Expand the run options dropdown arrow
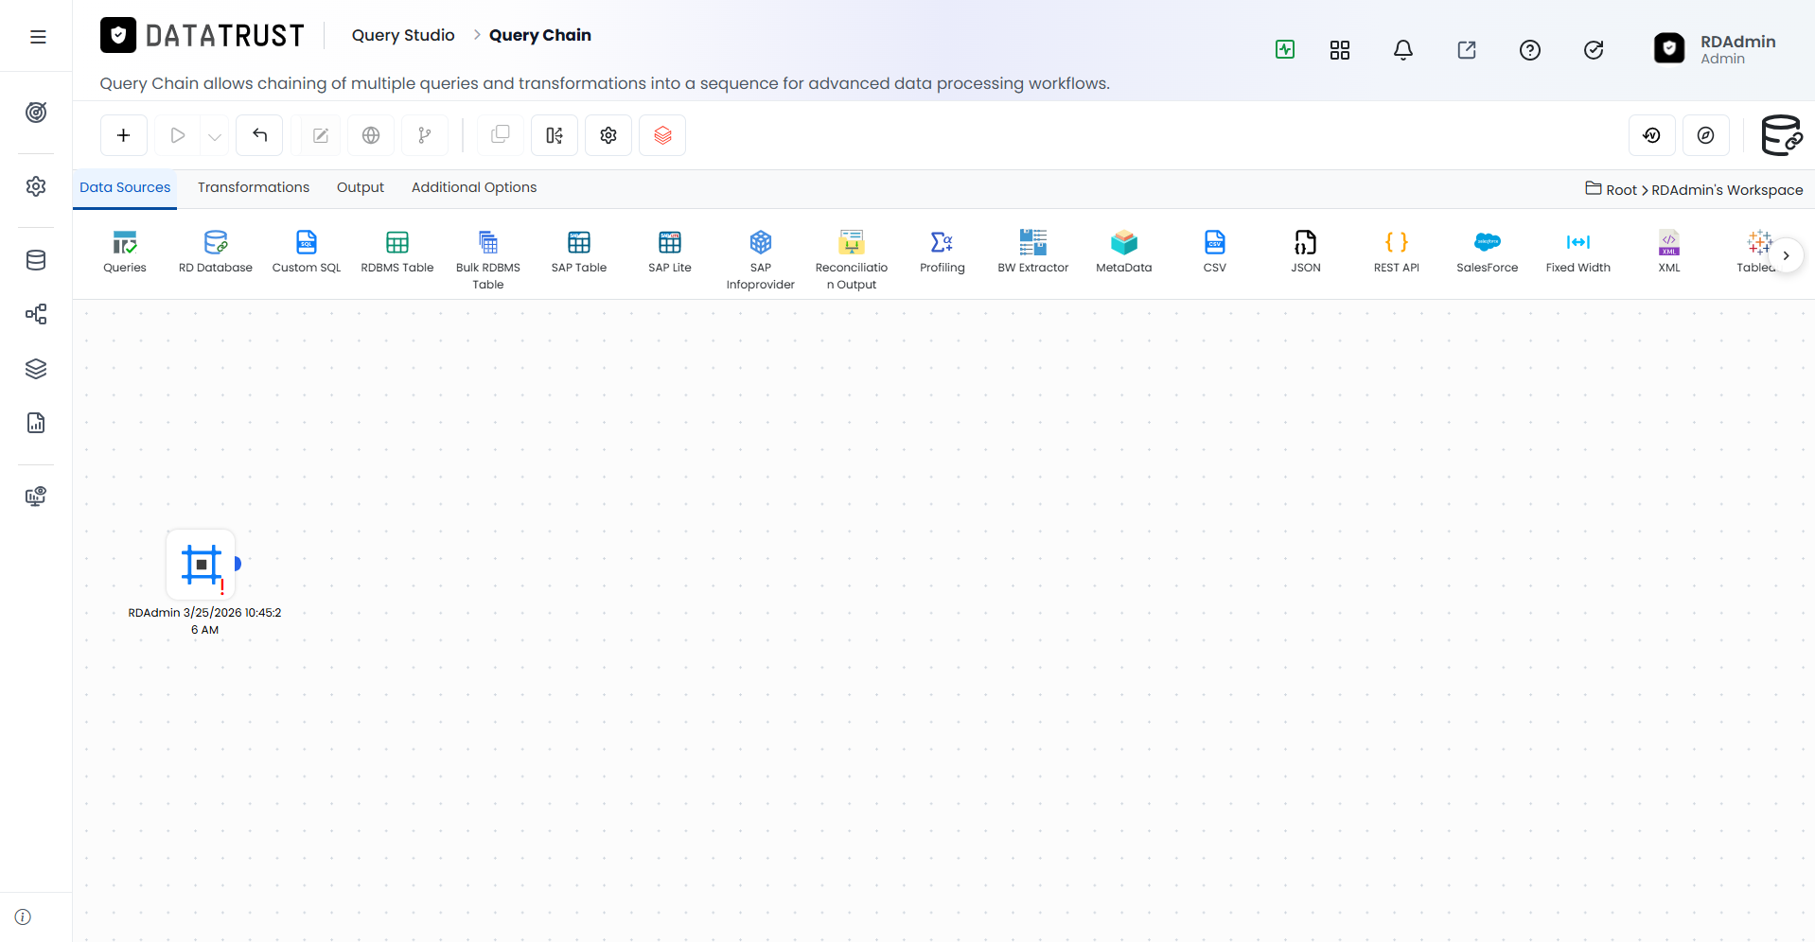The height and width of the screenshot is (942, 1815). click(x=215, y=136)
